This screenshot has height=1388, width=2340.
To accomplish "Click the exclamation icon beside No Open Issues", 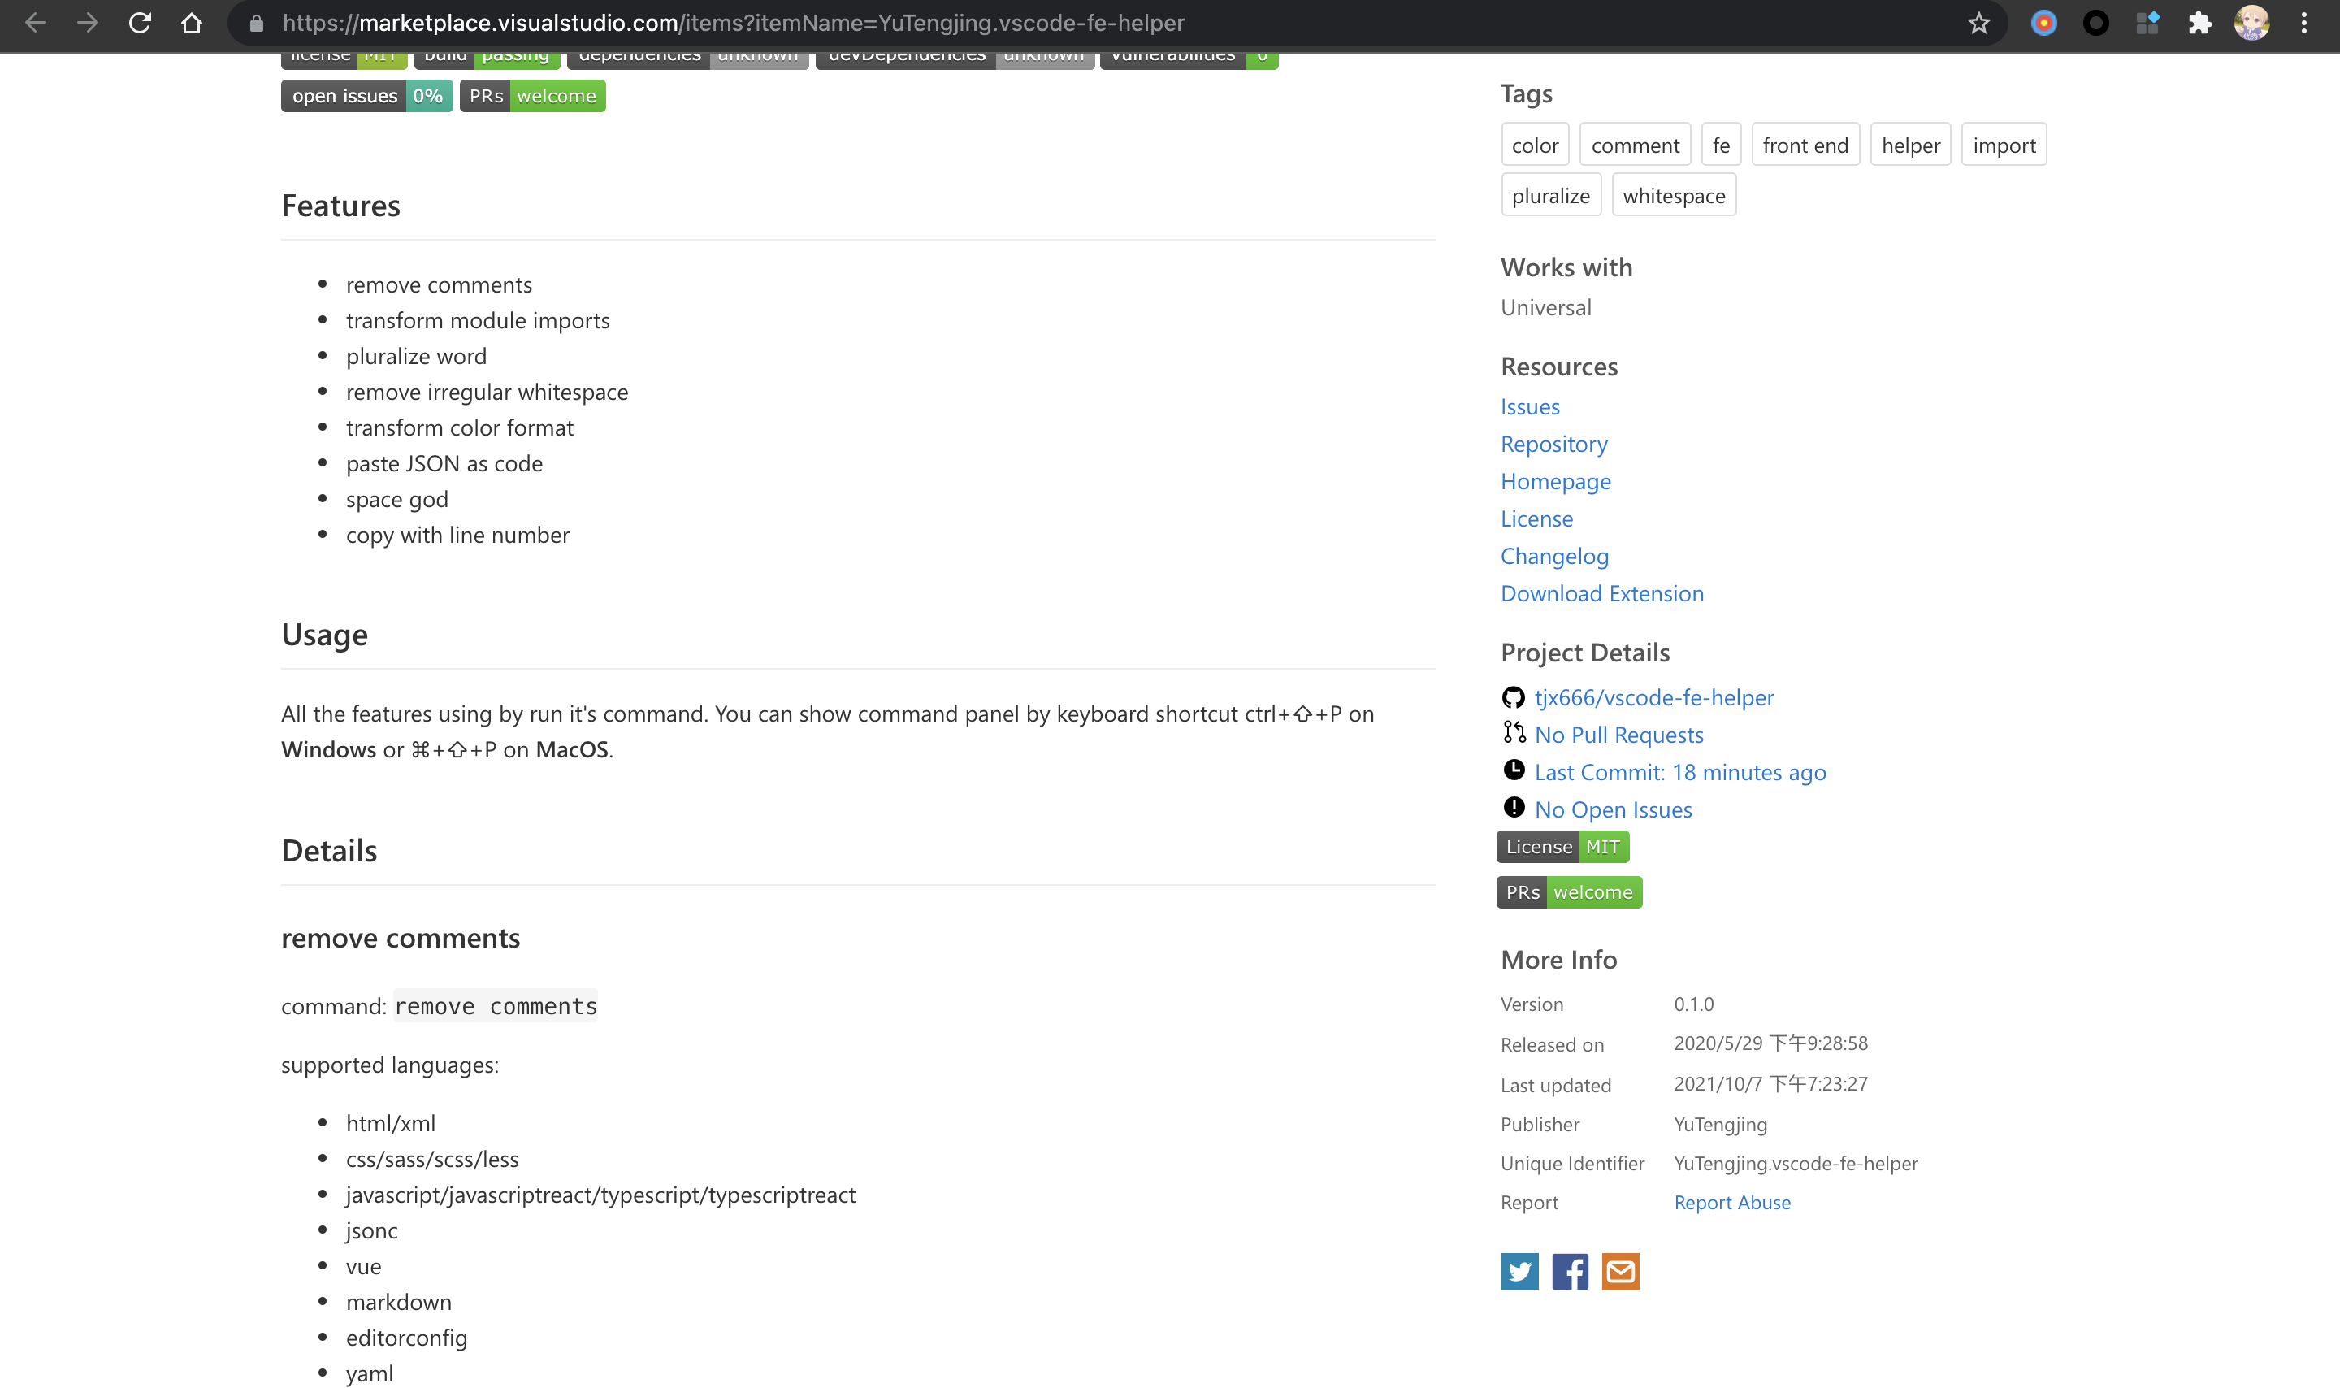I will pos(1514,806).
